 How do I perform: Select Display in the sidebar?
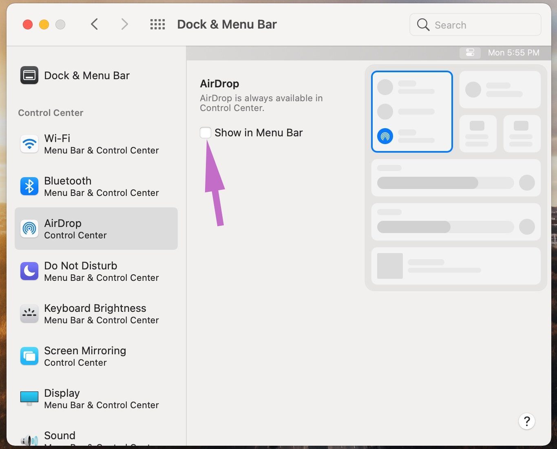(96, 399)
